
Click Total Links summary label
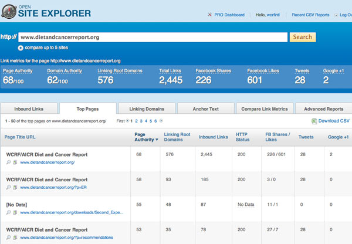[170, 71]
